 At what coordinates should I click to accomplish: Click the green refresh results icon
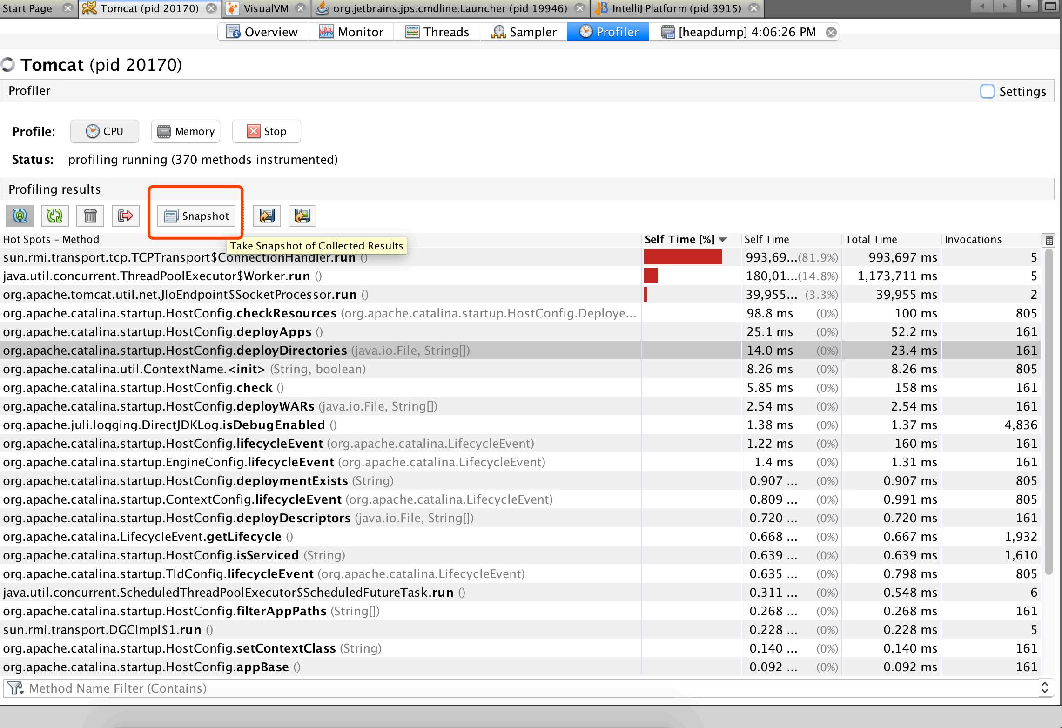click(55, 216)
